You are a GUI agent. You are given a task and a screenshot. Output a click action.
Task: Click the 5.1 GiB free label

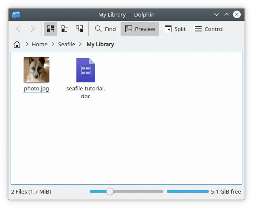[x=226, y=191]
